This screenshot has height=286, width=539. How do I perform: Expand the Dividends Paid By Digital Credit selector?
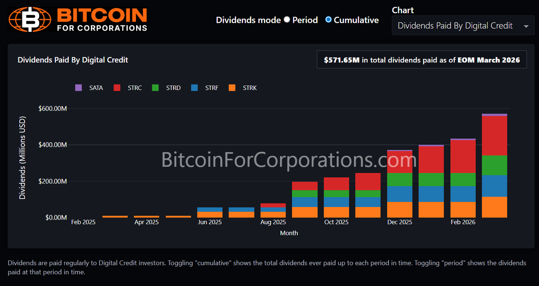pos(463,25)
